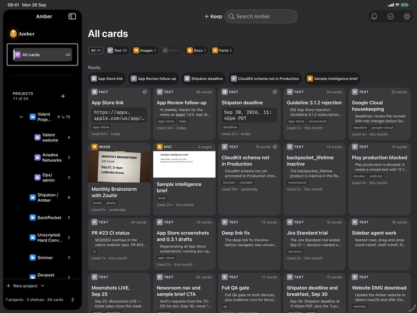Open notifications bell icon
The height and width of the screenshot is (313, 417).
[374, 16]
